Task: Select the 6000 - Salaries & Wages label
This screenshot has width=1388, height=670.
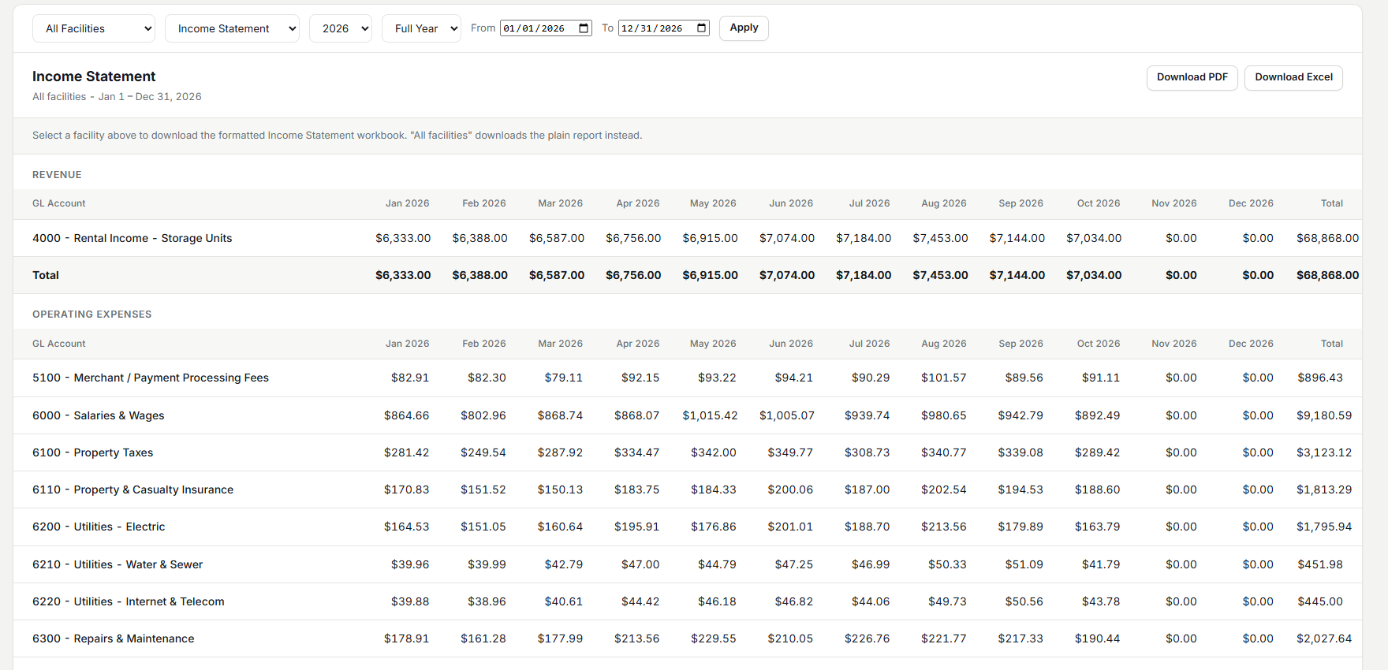Action: click(x=99, y=415)
